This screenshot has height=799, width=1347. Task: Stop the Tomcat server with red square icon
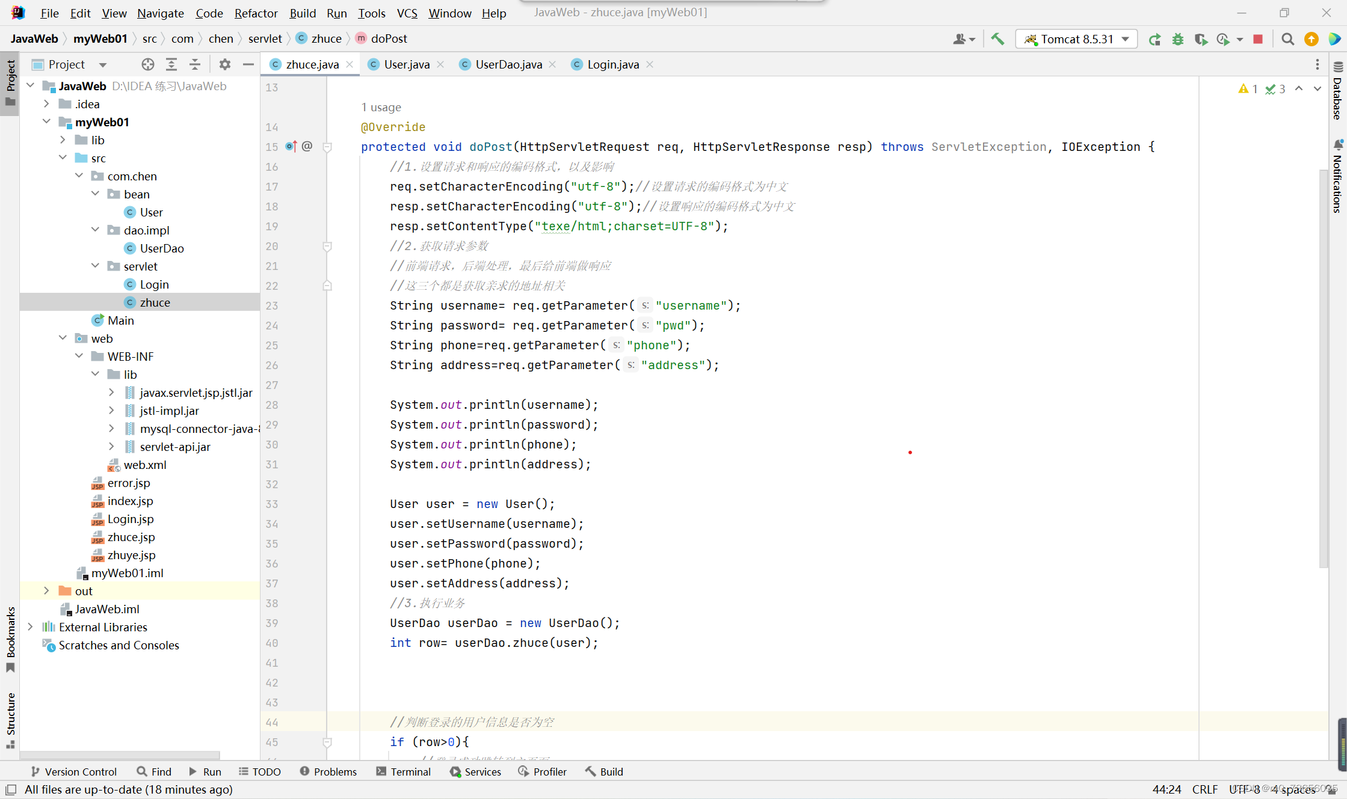[x=1257, y=38]
